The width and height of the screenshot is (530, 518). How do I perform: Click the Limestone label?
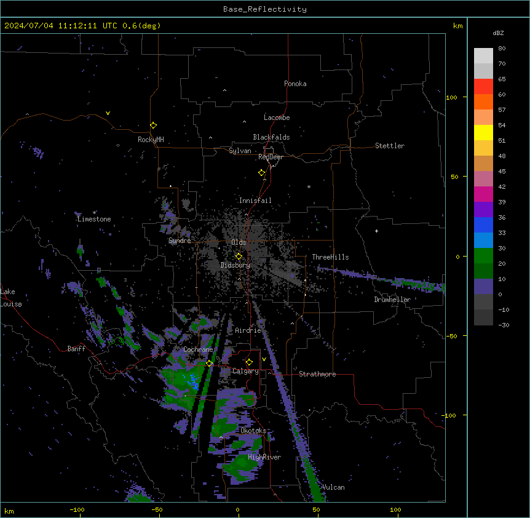point(94,219)
